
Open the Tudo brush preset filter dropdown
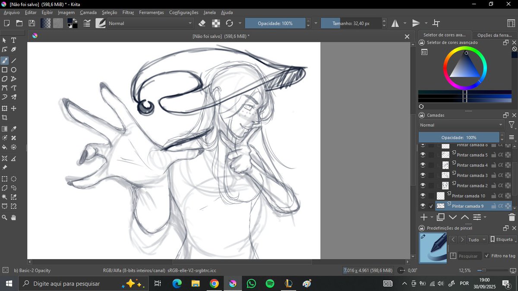476,240
